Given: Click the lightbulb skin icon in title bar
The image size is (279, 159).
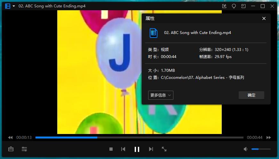Looking at the screenshot, I should click(x=234, y=6).
